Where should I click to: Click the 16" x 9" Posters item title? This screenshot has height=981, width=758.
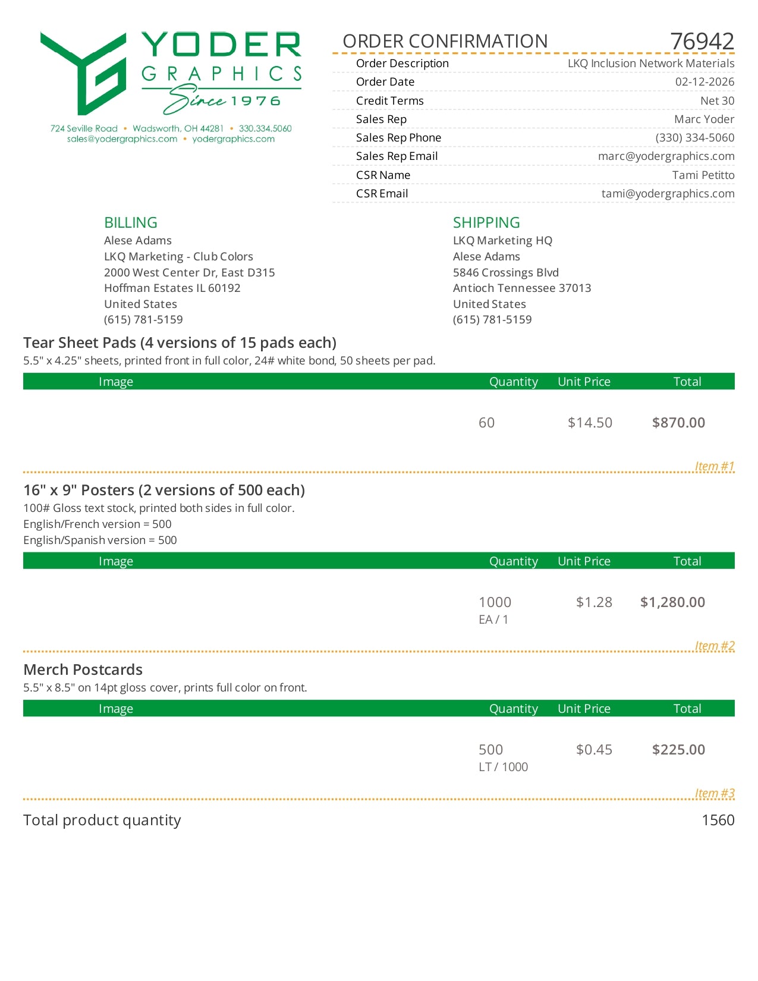point(164,491)
